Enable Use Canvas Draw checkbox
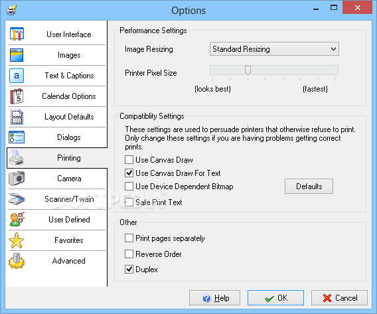 point(129,159)
